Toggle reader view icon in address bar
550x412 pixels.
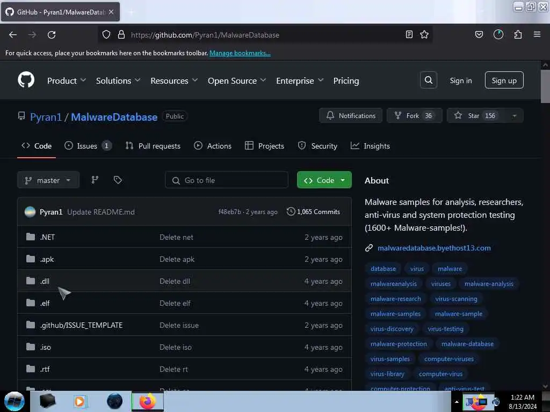click(409, 34)
